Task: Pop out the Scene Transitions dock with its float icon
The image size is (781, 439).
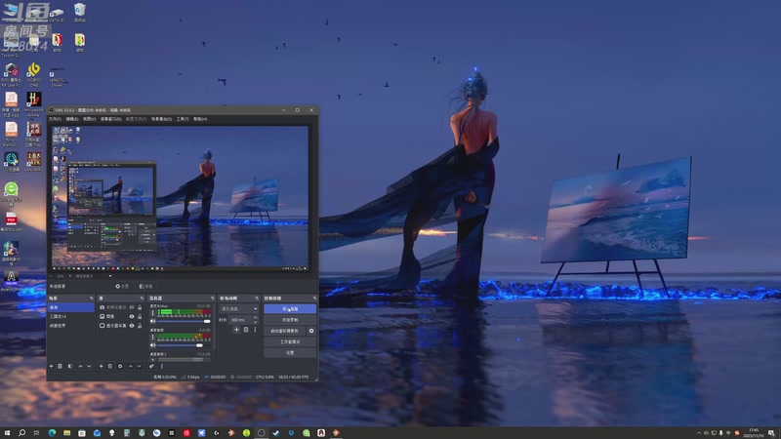Action: click(x=257, y=299)
